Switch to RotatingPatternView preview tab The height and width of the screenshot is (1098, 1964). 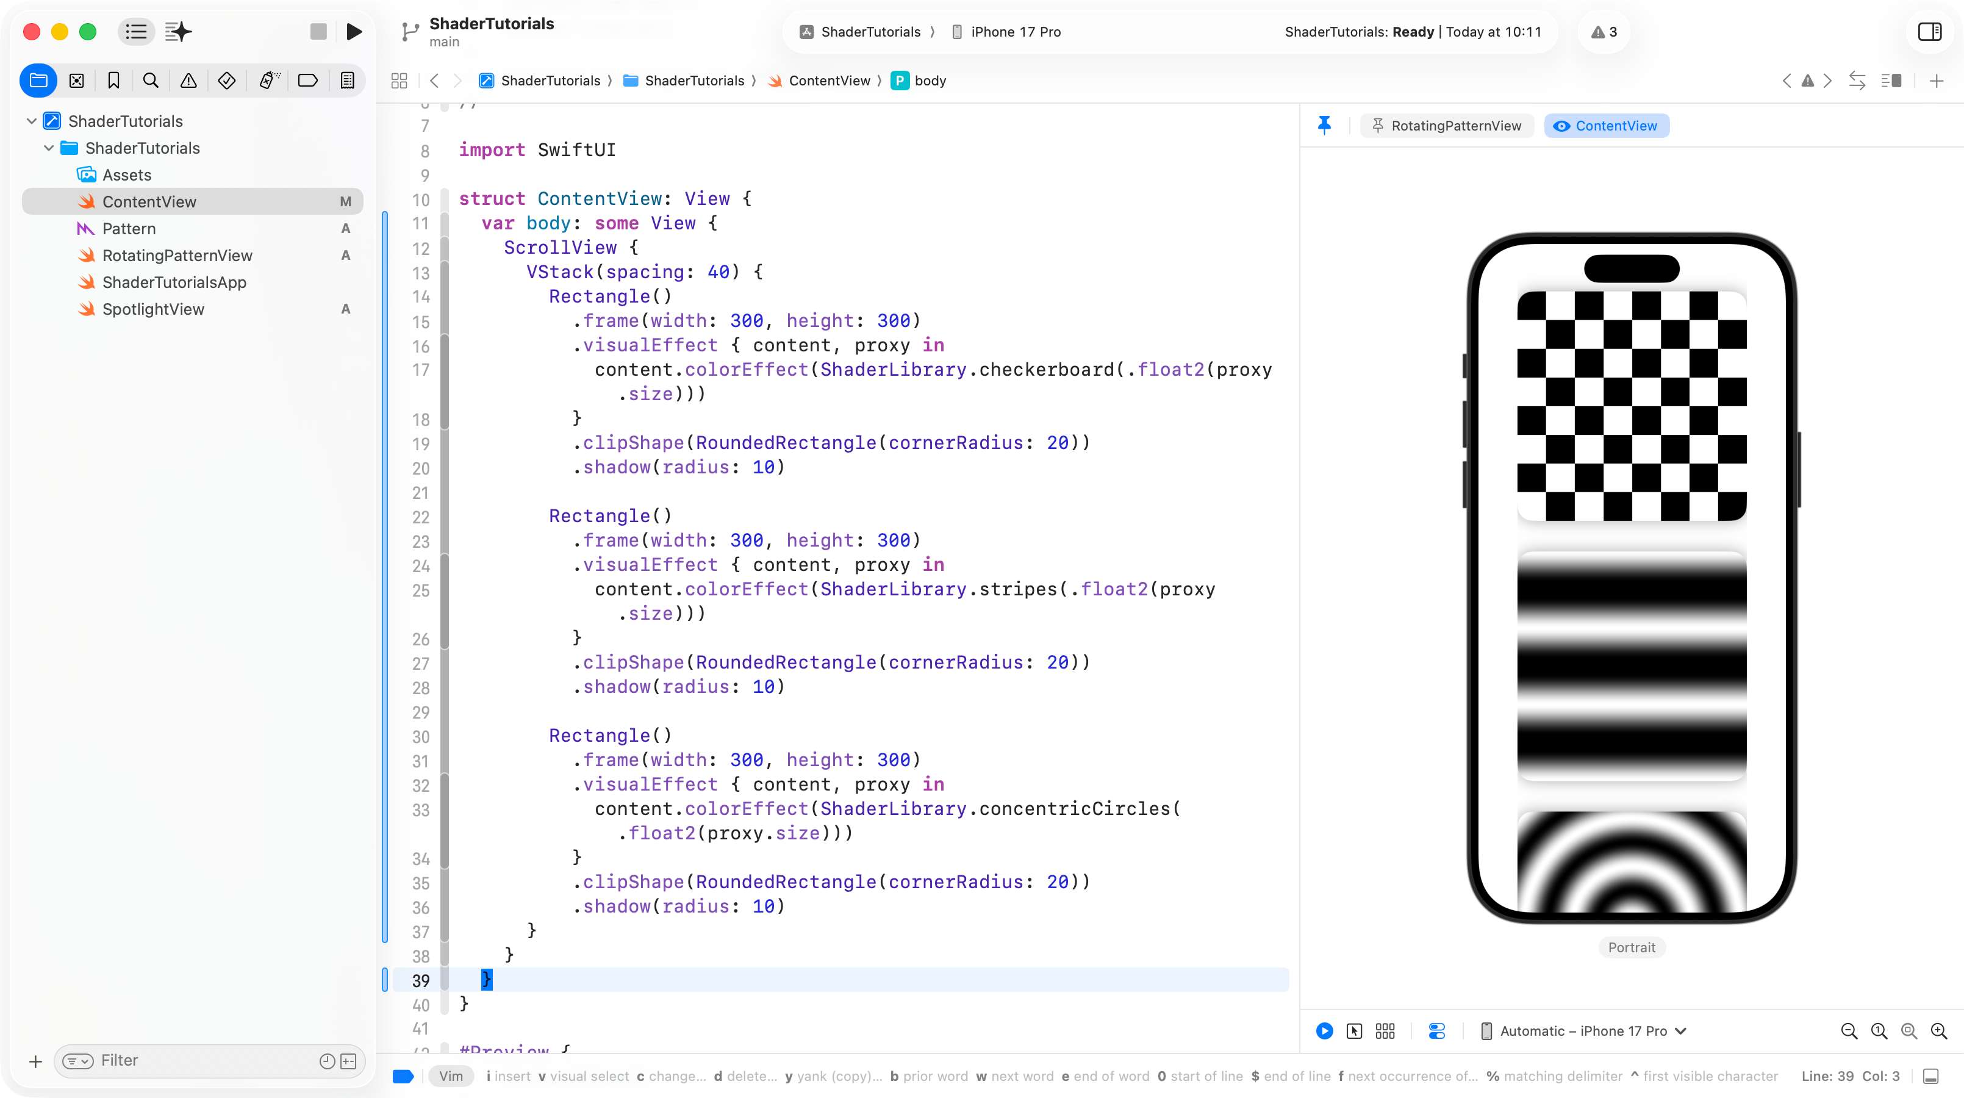pos(1446,126)
